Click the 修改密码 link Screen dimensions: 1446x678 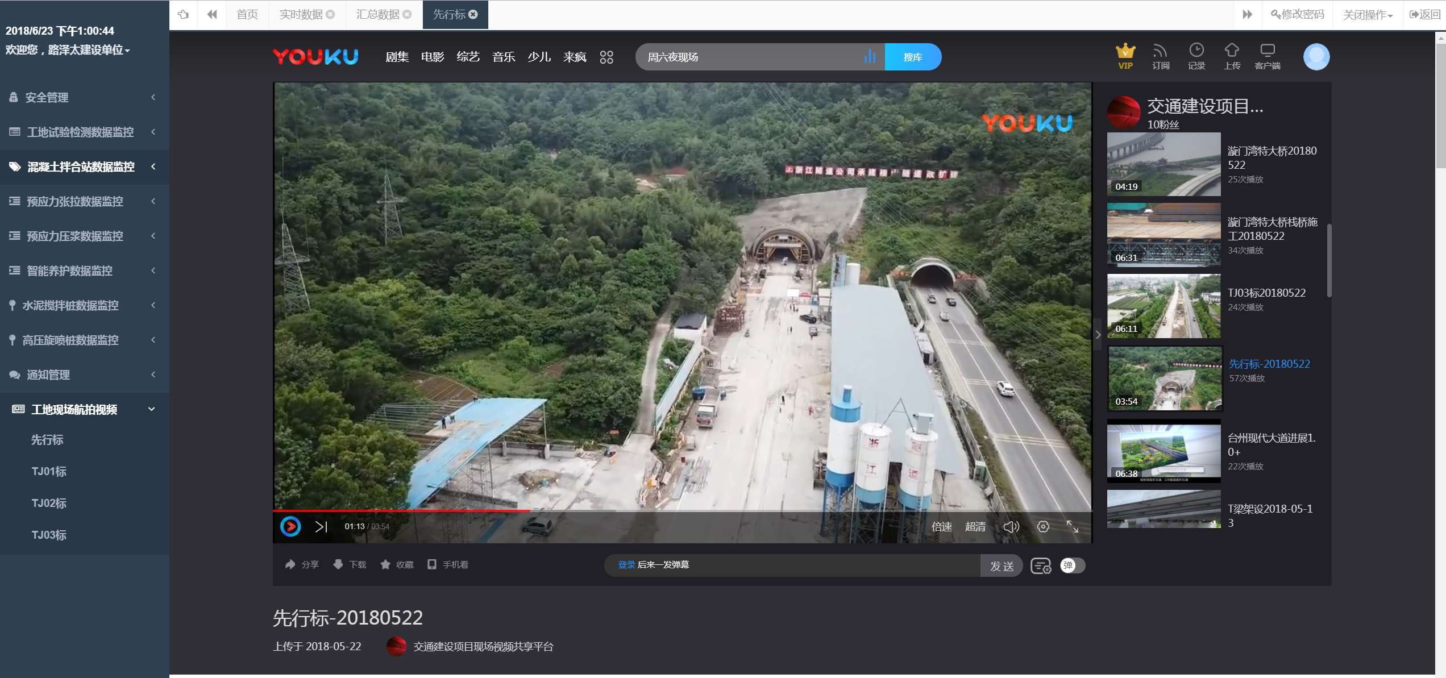point(1297,15)
